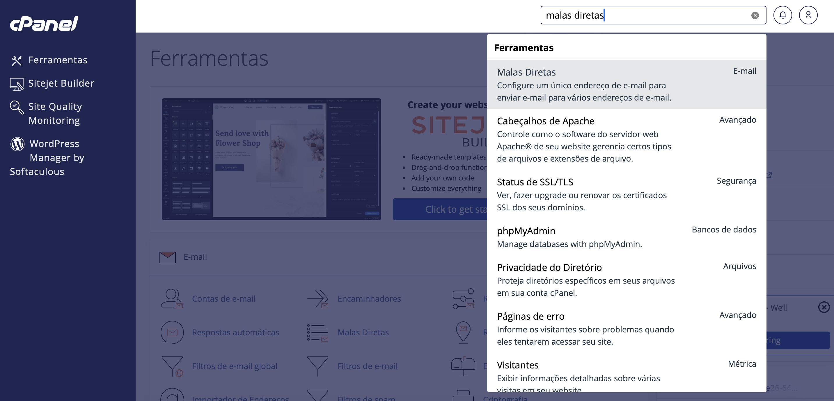
Task: Open the Filtros de e-mail link
Action: (368, 366)
